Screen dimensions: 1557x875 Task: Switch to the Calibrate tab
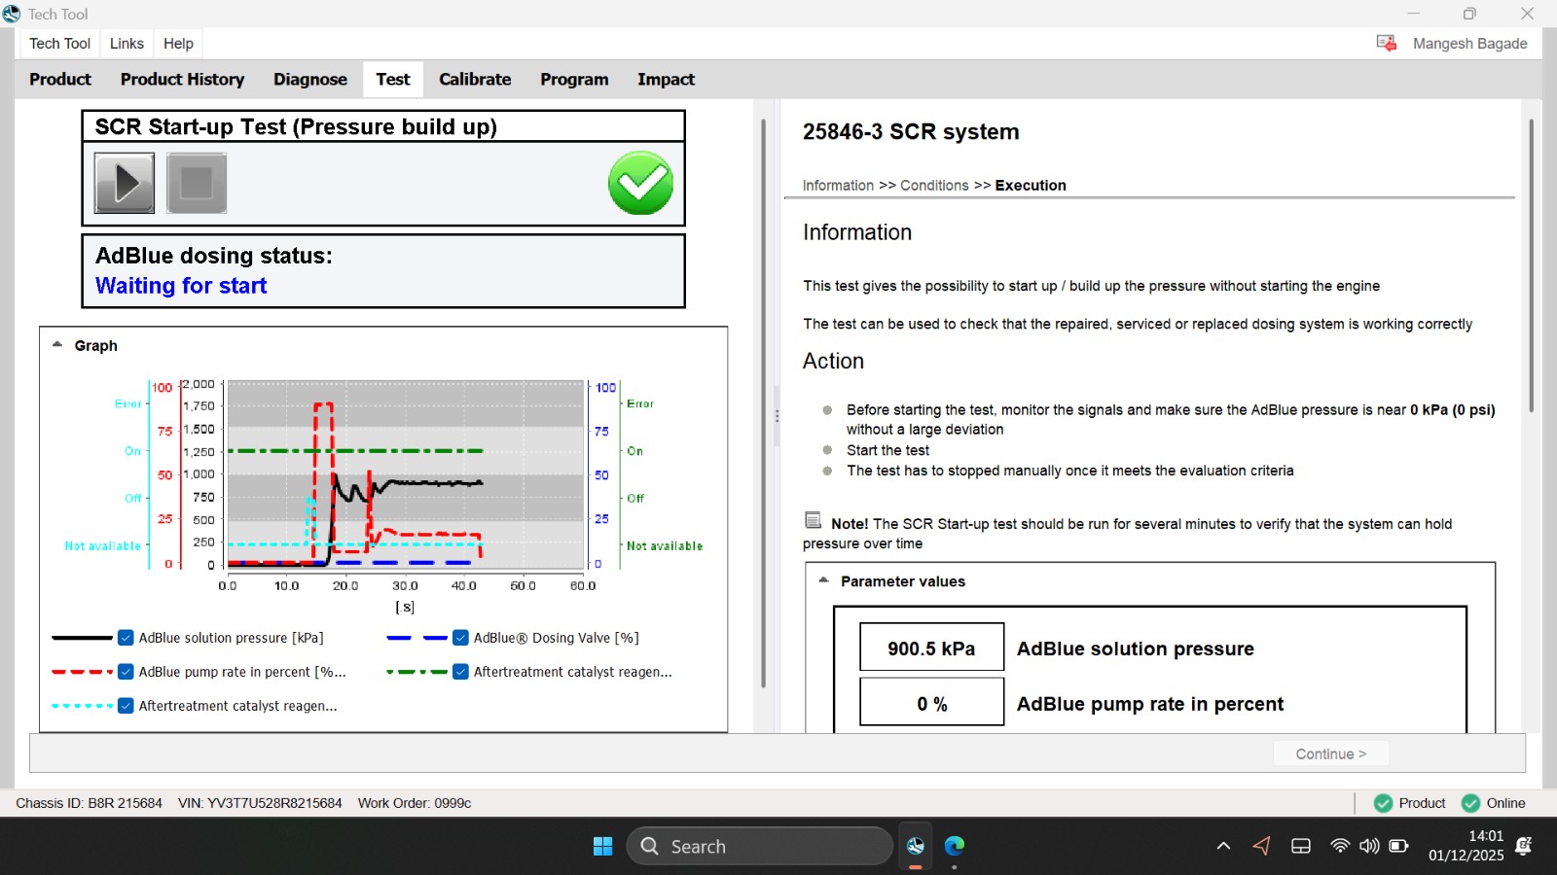point(475,79)
